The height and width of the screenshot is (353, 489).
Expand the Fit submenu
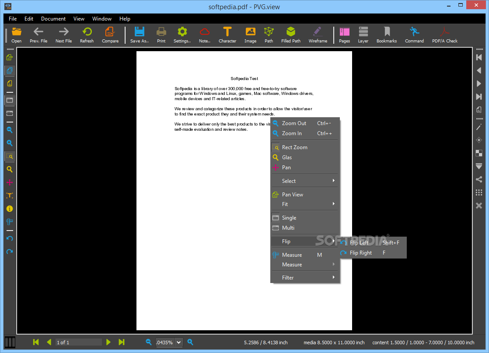click(x=305, y=204)
